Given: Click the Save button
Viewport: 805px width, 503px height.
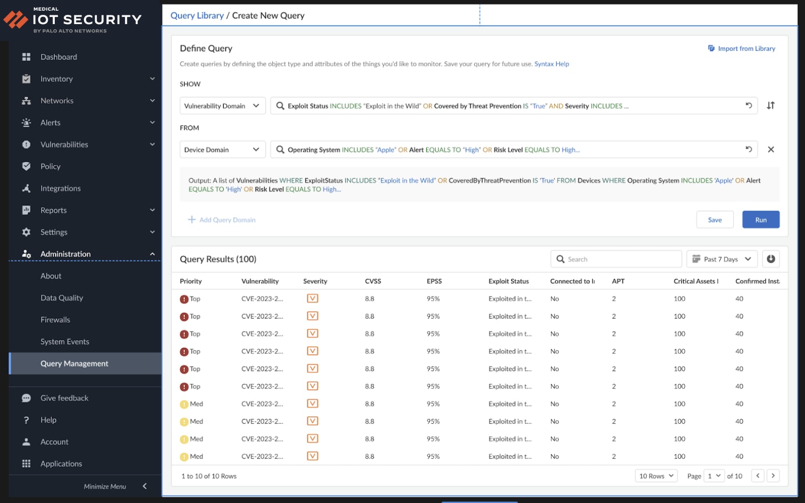Looking at the screenshot, I should pos(715,220).
